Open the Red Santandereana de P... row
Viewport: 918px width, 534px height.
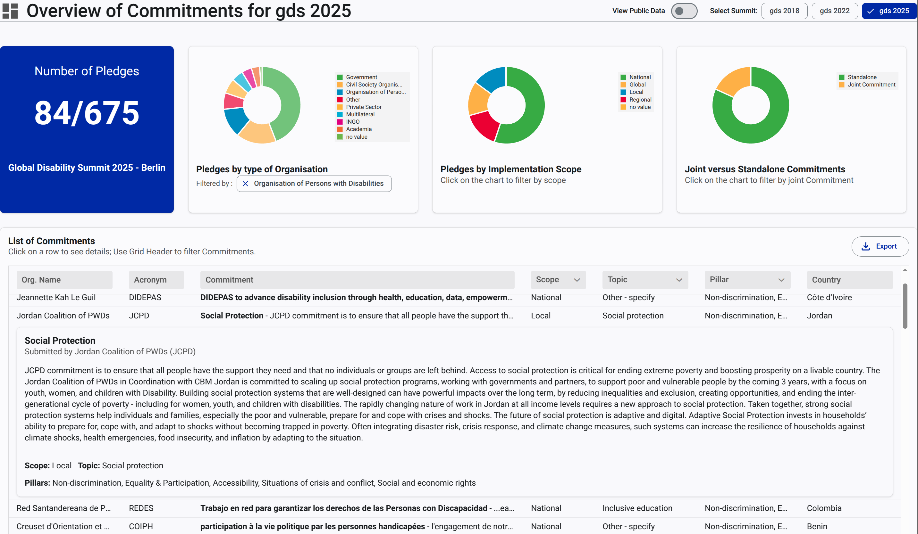(455, 508)
